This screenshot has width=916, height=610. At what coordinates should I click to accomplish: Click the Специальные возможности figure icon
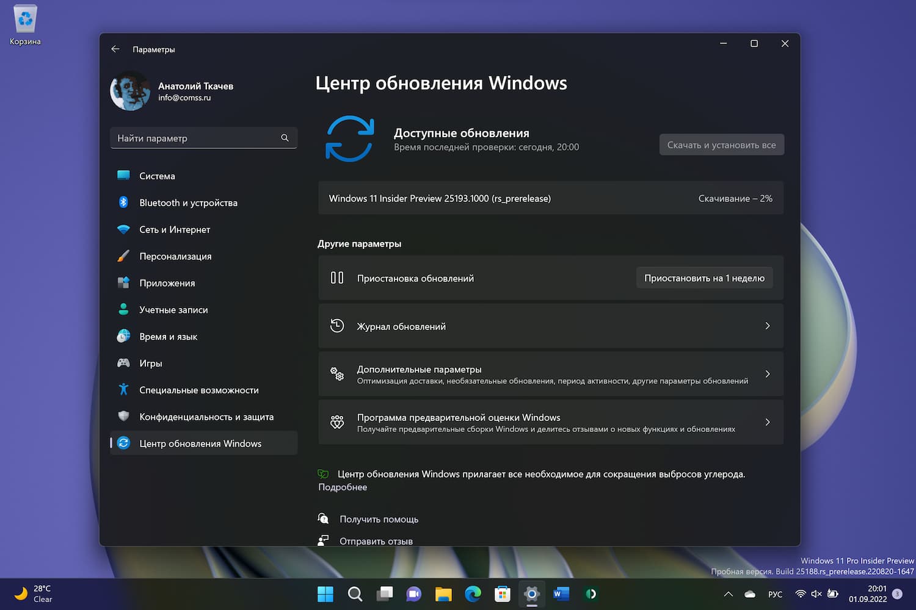tap(123, 389)
